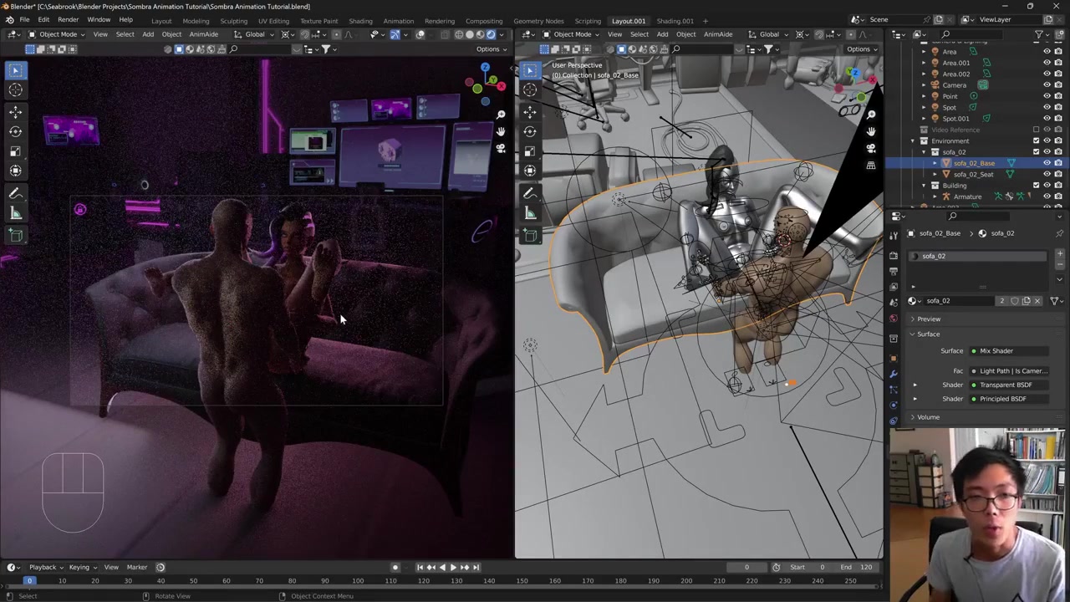Screen dimensions: 1070x602
Task: Open the Modifier properties wrench tab
Action: [894, 374]
